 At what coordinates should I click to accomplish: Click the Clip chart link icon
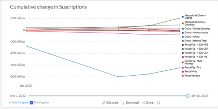tap(104, 103)
